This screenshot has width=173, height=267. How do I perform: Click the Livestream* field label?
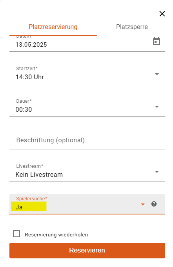tap(30, 166)
